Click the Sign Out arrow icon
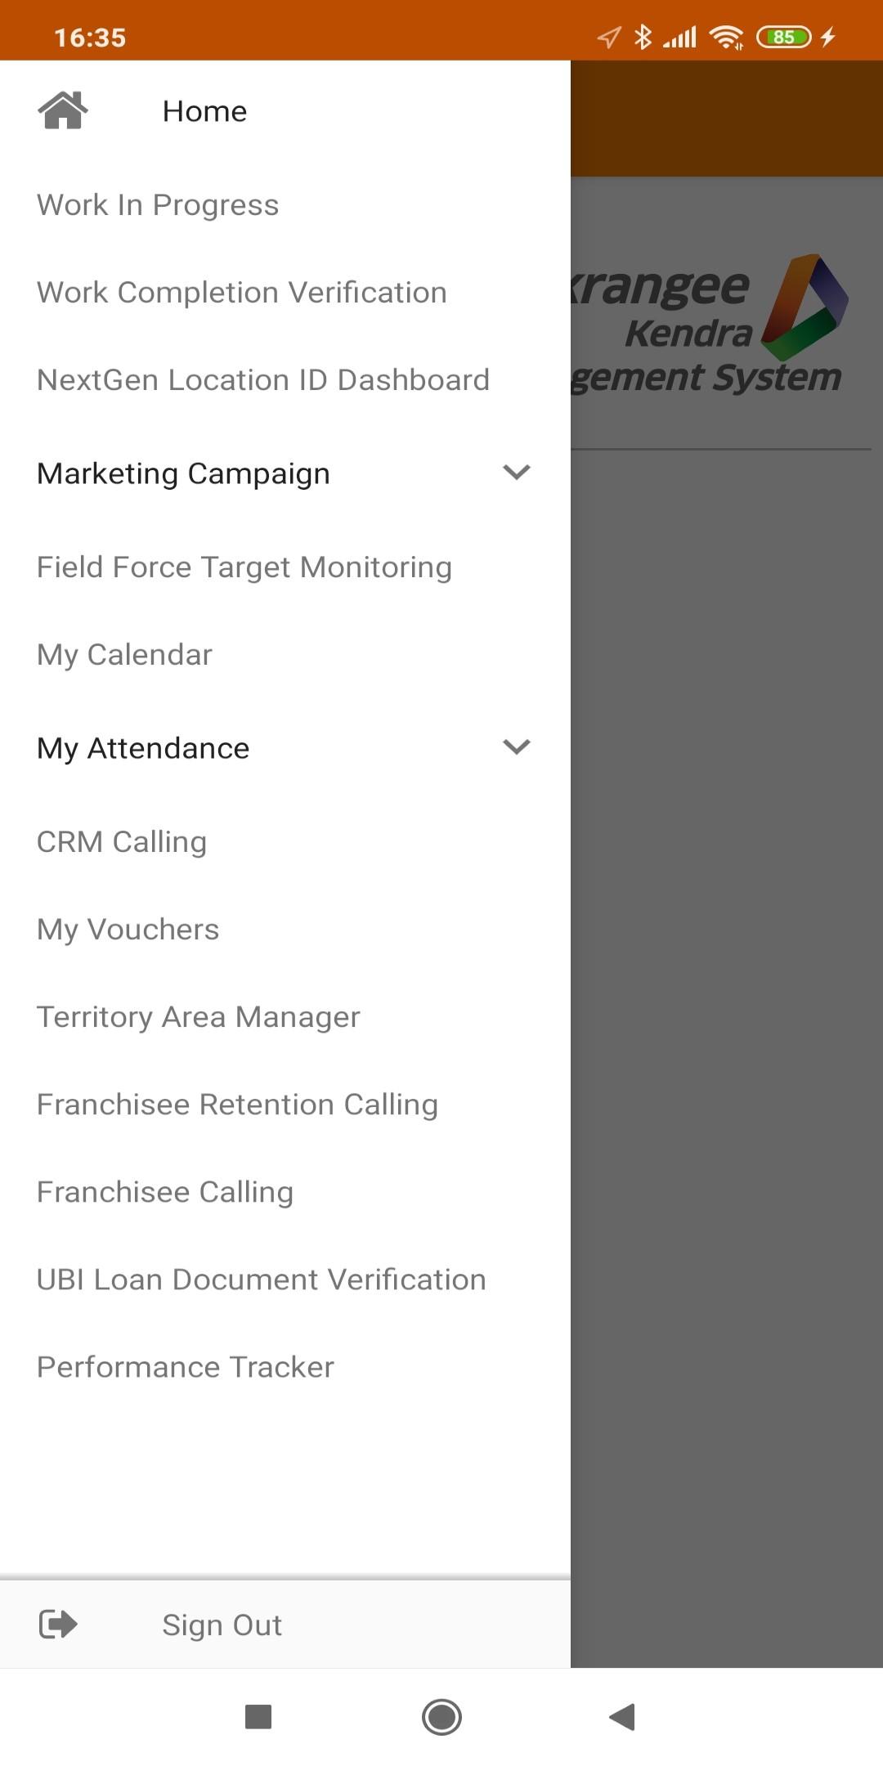 (58, 1624)
